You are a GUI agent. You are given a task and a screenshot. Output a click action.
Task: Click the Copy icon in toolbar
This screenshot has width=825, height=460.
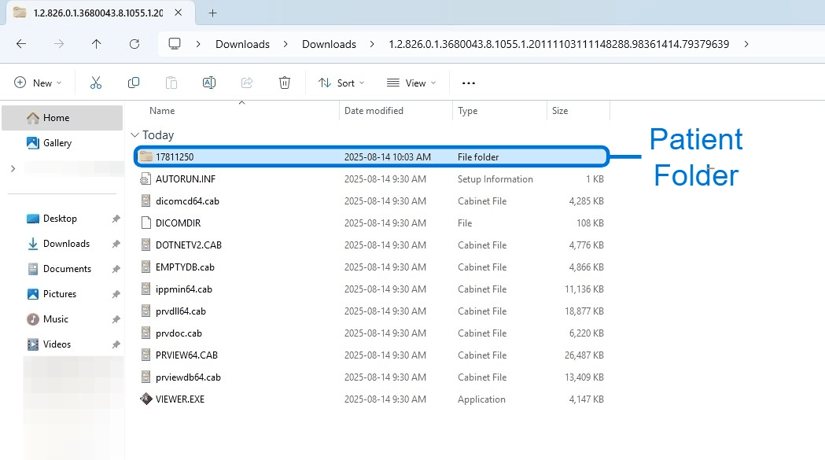[x=134, y=83]
